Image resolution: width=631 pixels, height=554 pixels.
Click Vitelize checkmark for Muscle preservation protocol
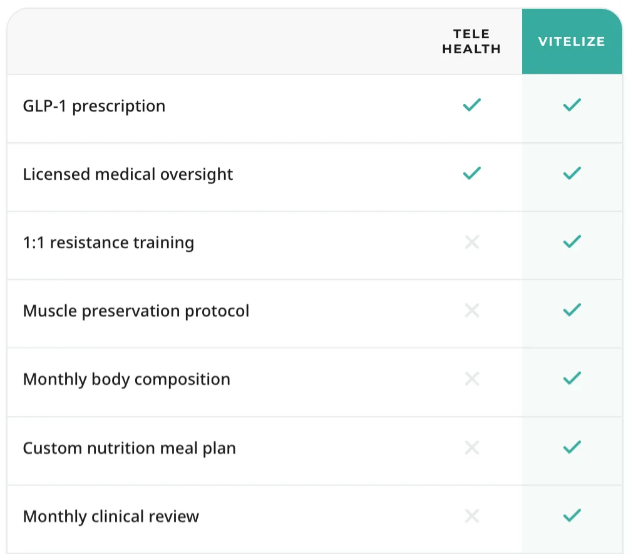pos(572,310)
